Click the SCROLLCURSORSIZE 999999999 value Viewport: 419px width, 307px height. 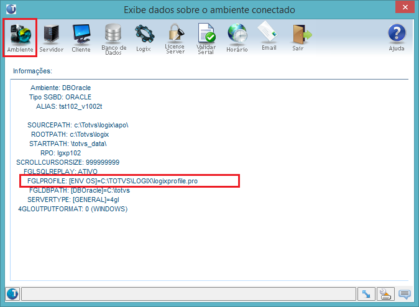tap(103, 162)
